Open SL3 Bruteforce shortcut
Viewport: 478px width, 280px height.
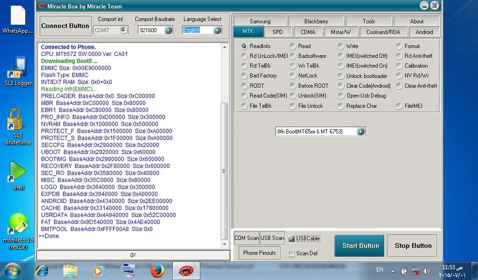[x=18, y=127]
